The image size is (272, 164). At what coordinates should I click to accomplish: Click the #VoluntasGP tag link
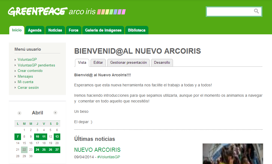click(109, 157)
